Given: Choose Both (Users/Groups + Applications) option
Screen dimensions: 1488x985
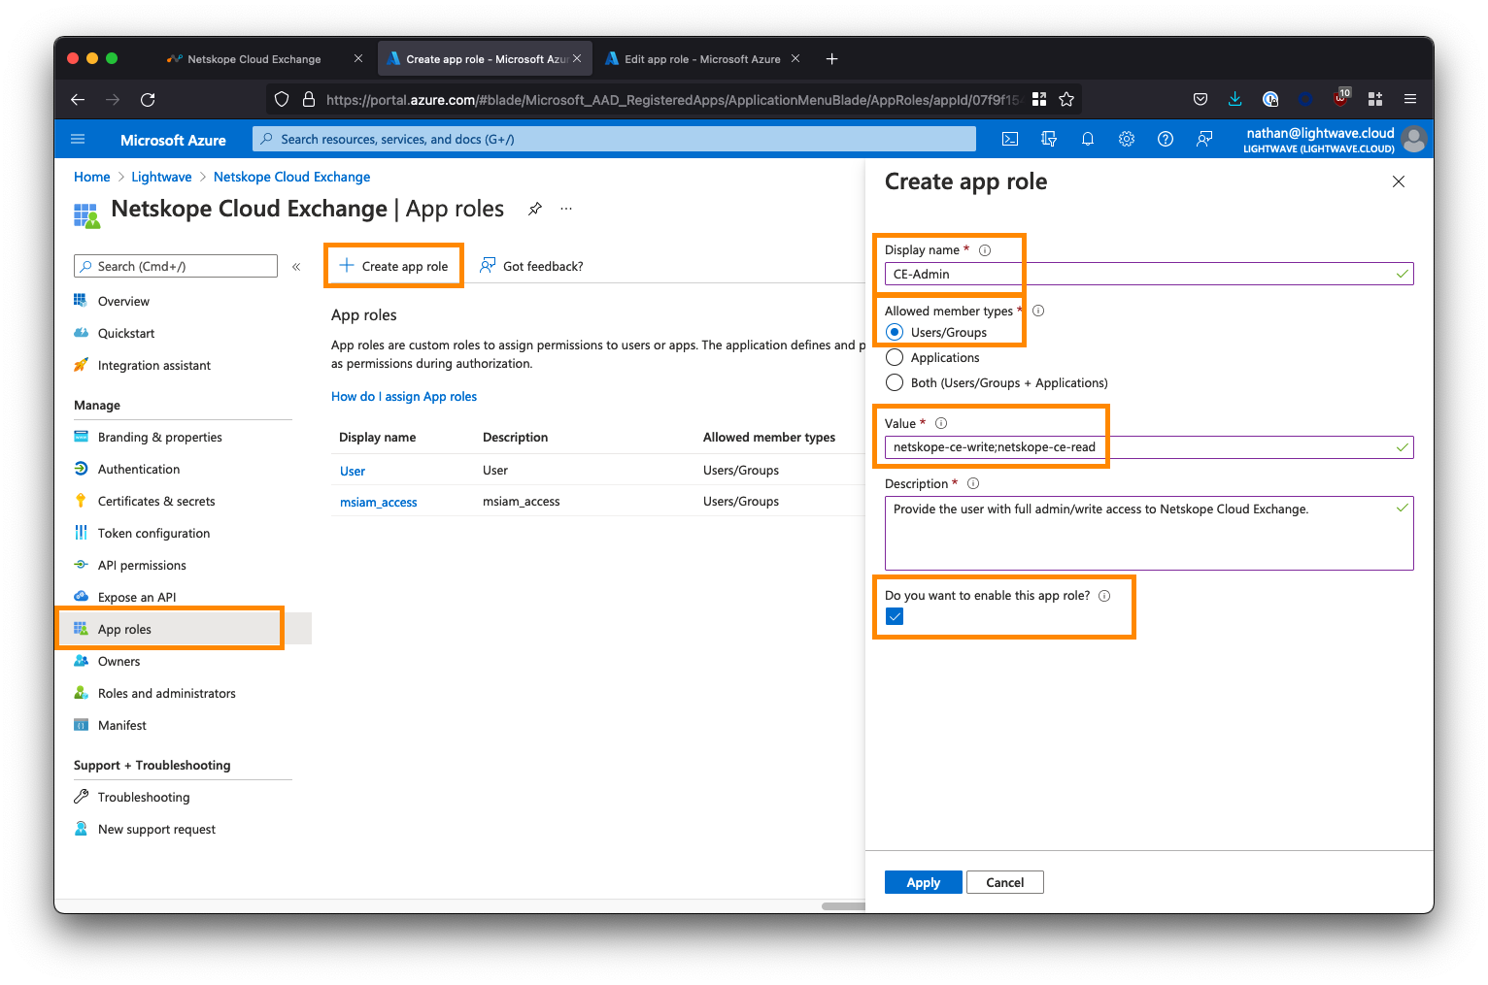Looking at the screenshot, I should [895, 382].
